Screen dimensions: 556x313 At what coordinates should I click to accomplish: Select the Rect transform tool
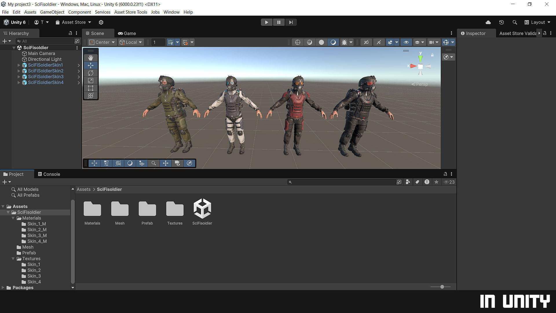(x=91, y=88)
